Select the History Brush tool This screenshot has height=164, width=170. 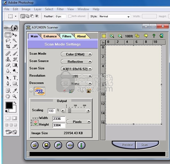14,59
